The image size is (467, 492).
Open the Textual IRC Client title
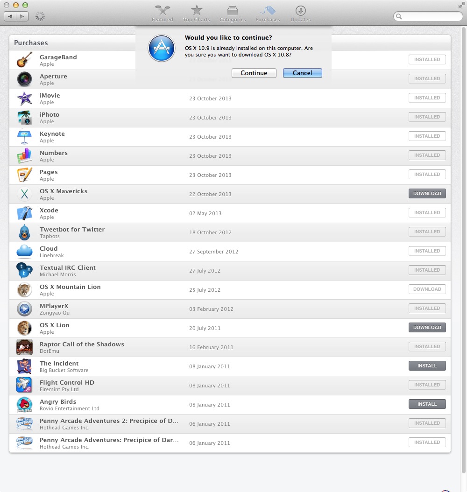(67, 267)
